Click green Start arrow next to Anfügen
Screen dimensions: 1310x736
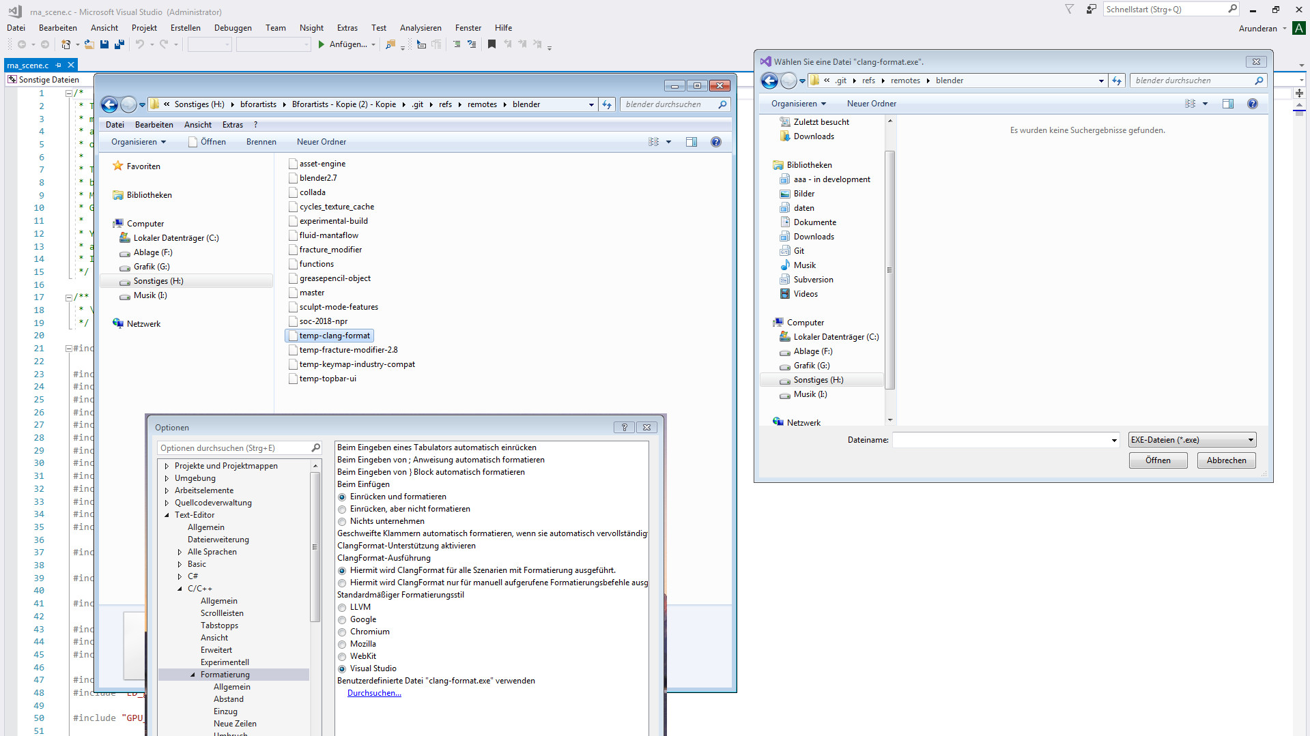(321, 44)
